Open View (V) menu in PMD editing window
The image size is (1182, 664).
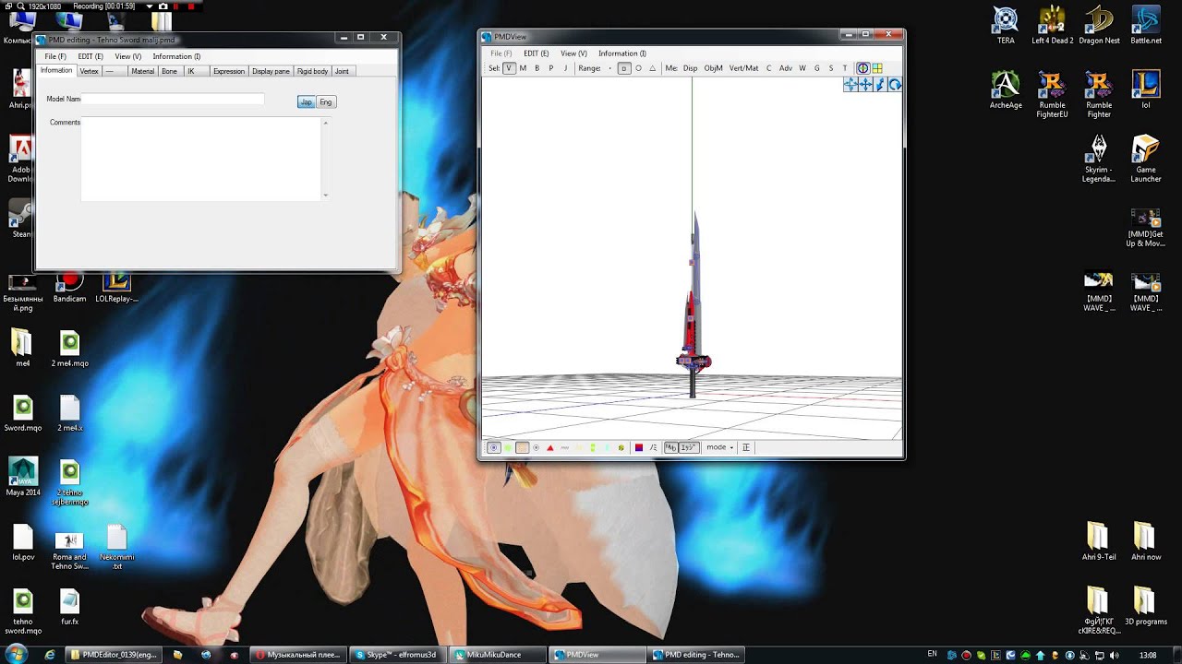(x=128, y=56)
